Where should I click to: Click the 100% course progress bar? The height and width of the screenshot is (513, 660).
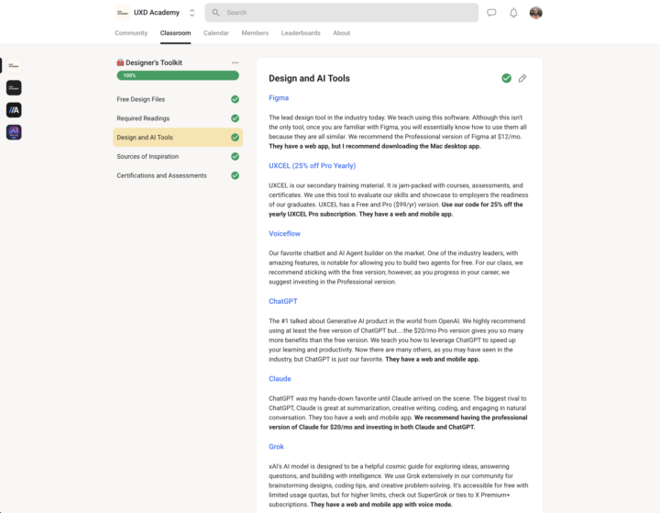pos(178,75)
